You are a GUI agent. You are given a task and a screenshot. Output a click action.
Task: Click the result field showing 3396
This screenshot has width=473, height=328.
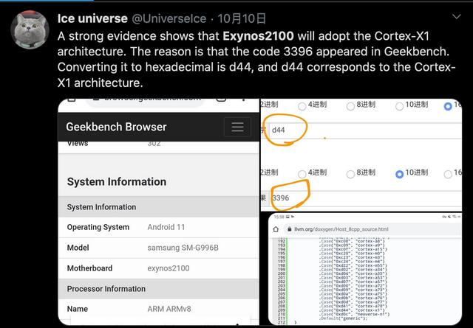click(365, 198)
